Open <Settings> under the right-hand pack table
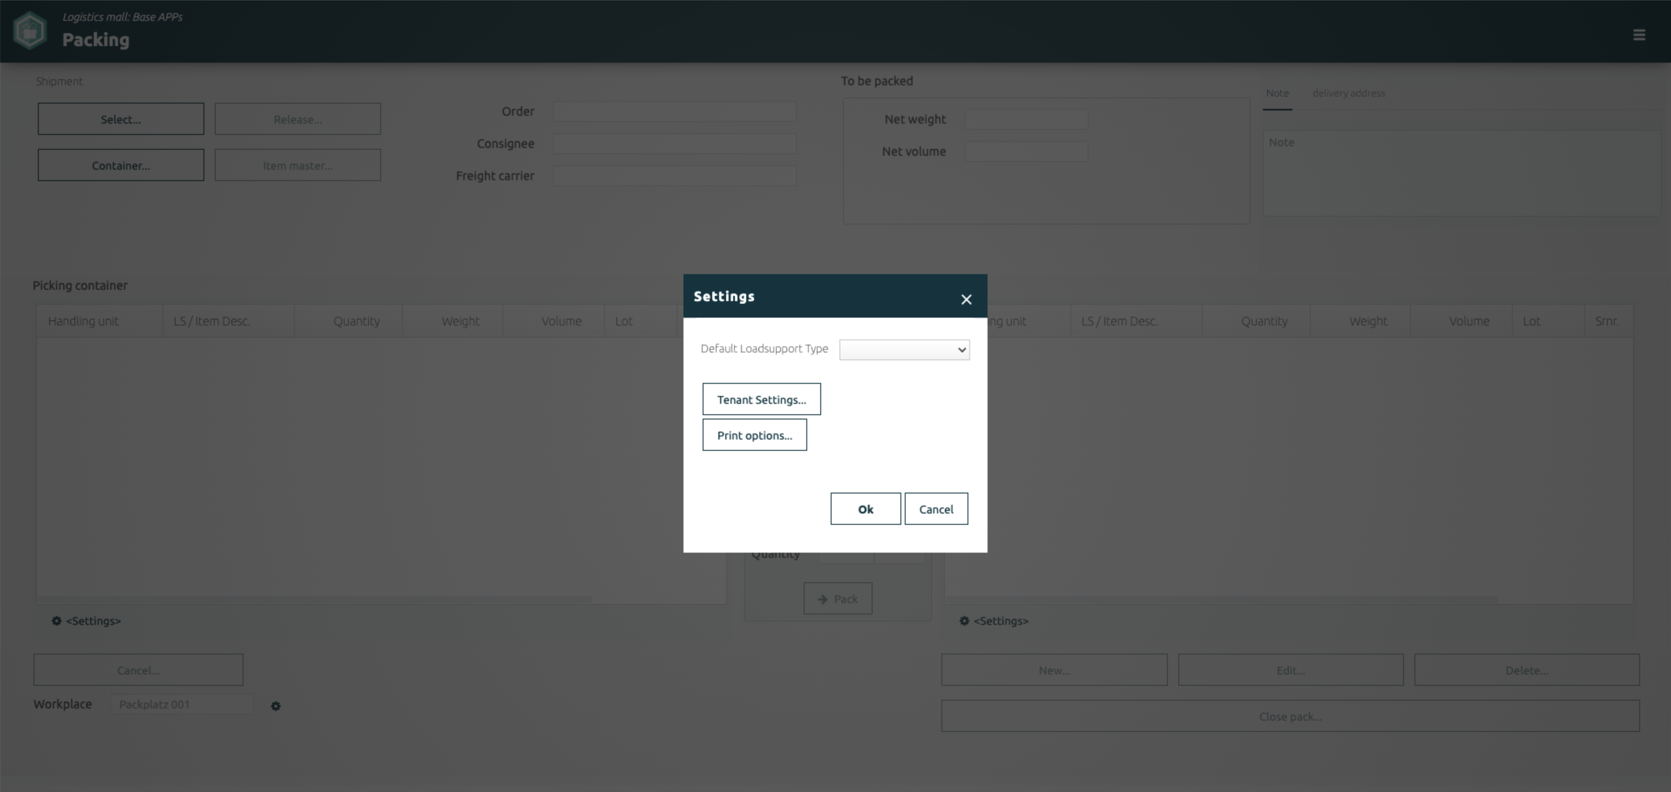The image size is (1671, 792). click(994, 621)
